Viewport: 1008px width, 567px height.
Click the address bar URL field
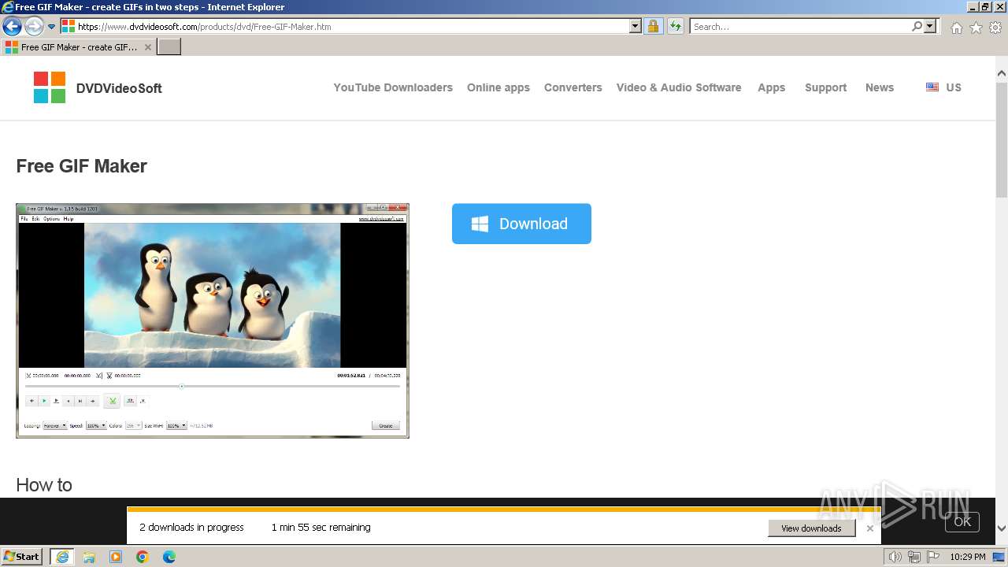pyautogui.click(x=351, y=26)
